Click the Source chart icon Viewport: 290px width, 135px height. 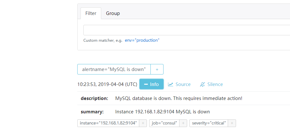(171, 84)
